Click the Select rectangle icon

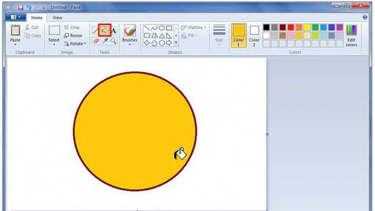(54, 31)
